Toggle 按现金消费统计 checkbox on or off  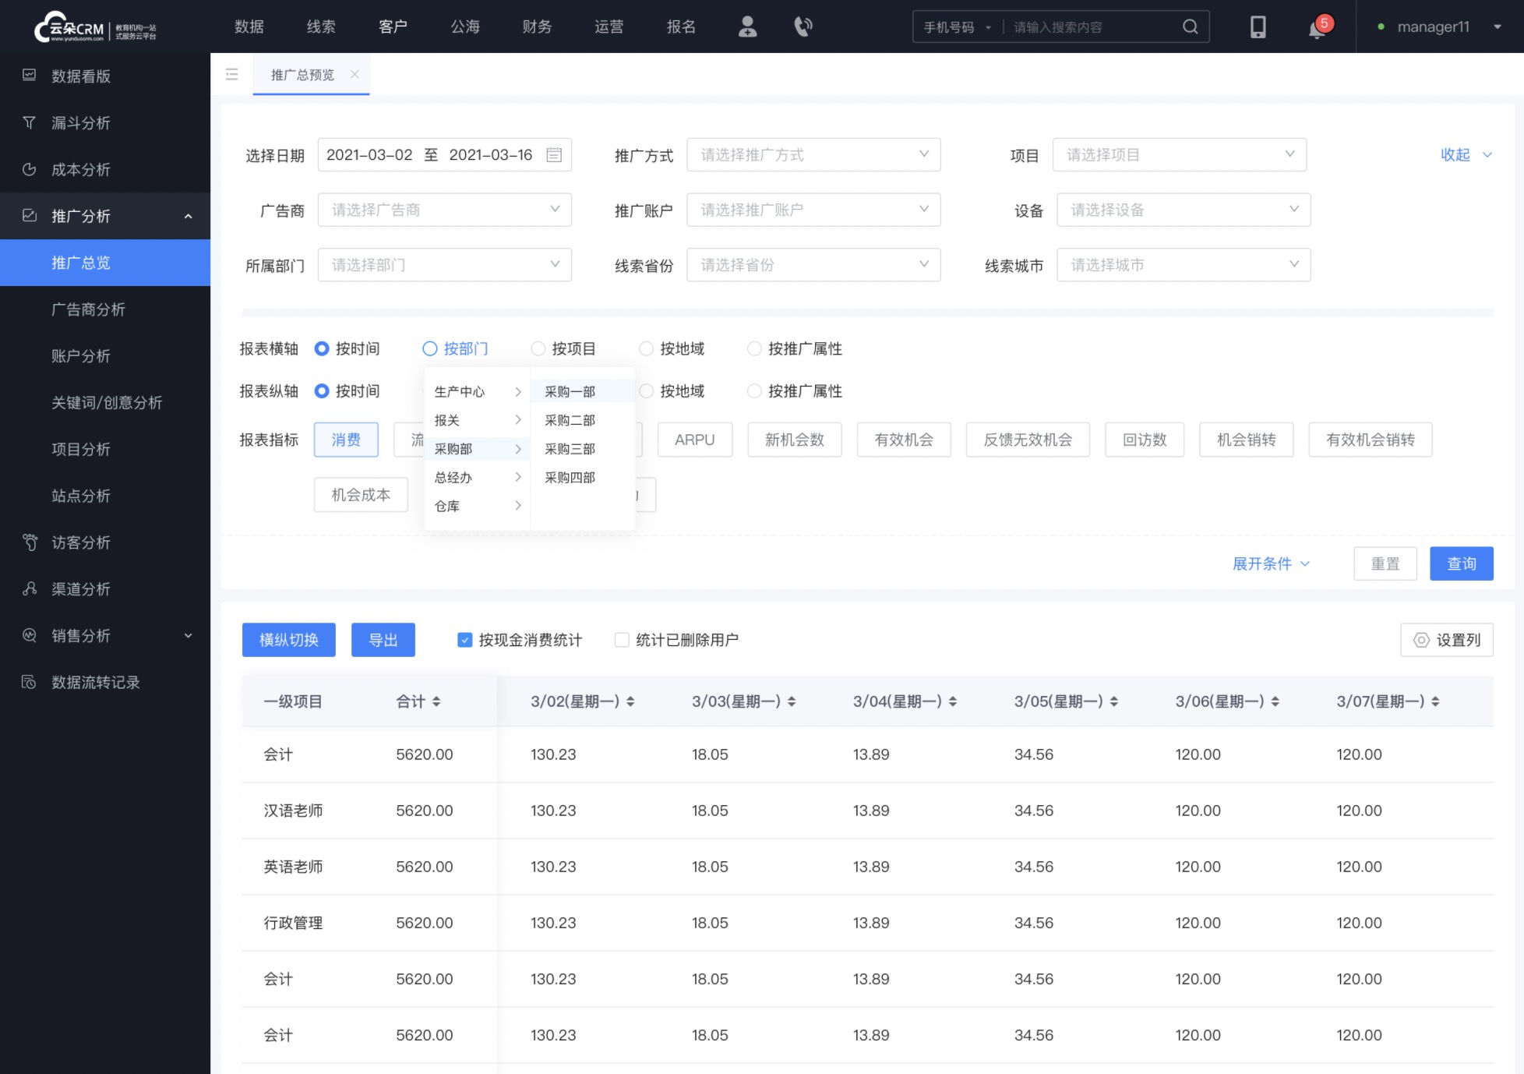(x=464, y=639)
